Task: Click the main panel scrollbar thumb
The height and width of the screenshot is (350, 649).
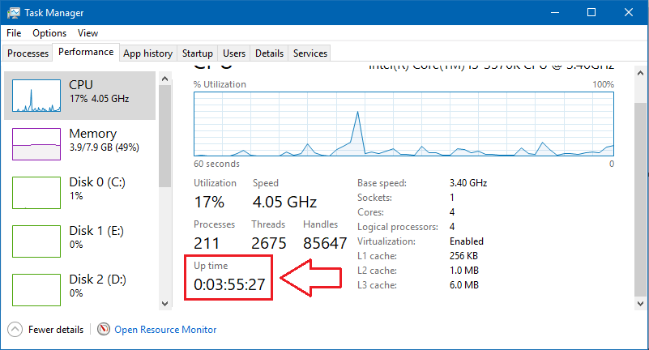Action: click(640, 199)
